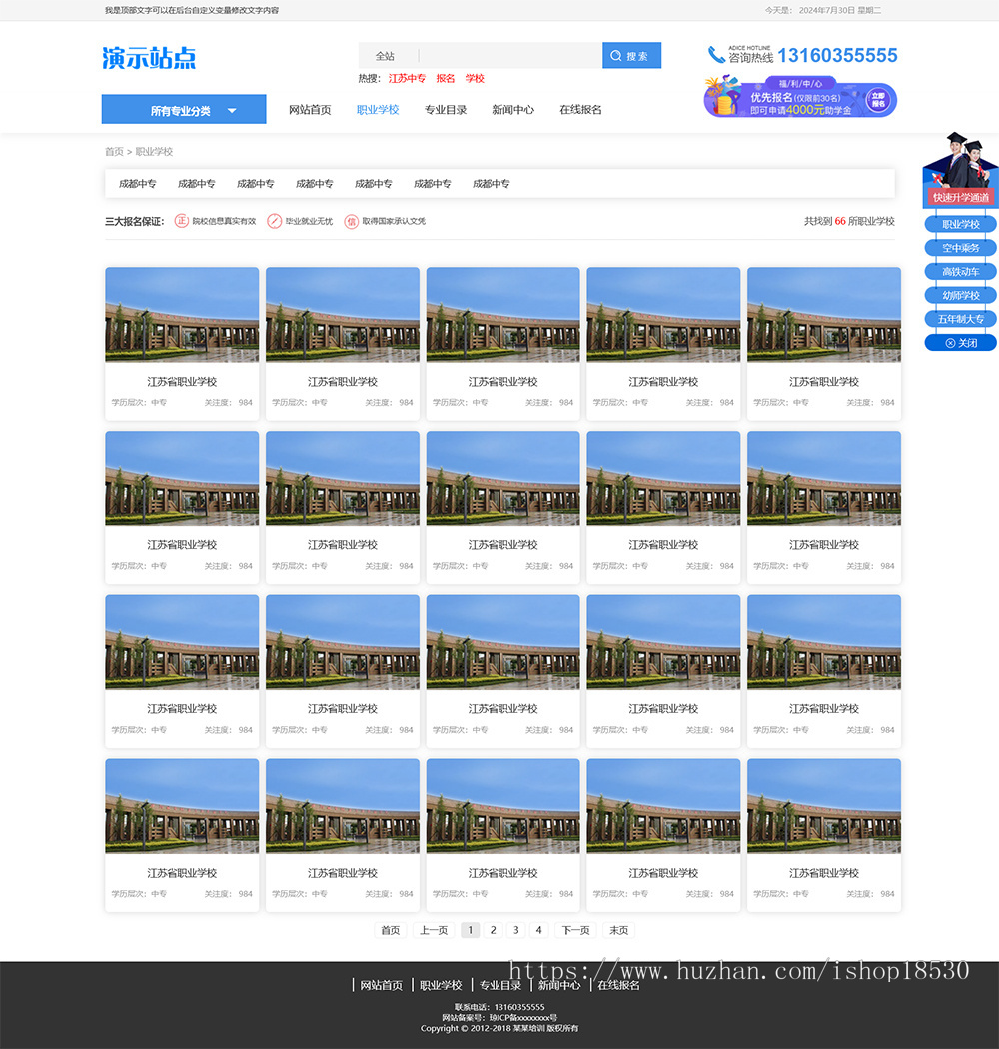Click 专业目录 in the footer navigation

[500, 985]
